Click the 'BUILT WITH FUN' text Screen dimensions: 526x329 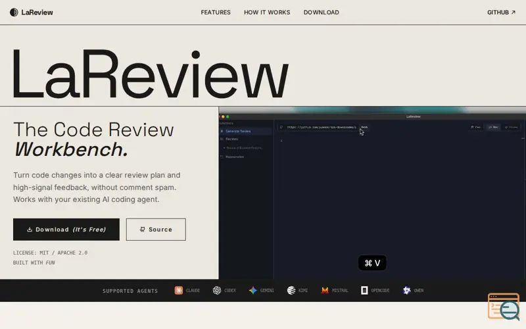click(x=34, y=263)
